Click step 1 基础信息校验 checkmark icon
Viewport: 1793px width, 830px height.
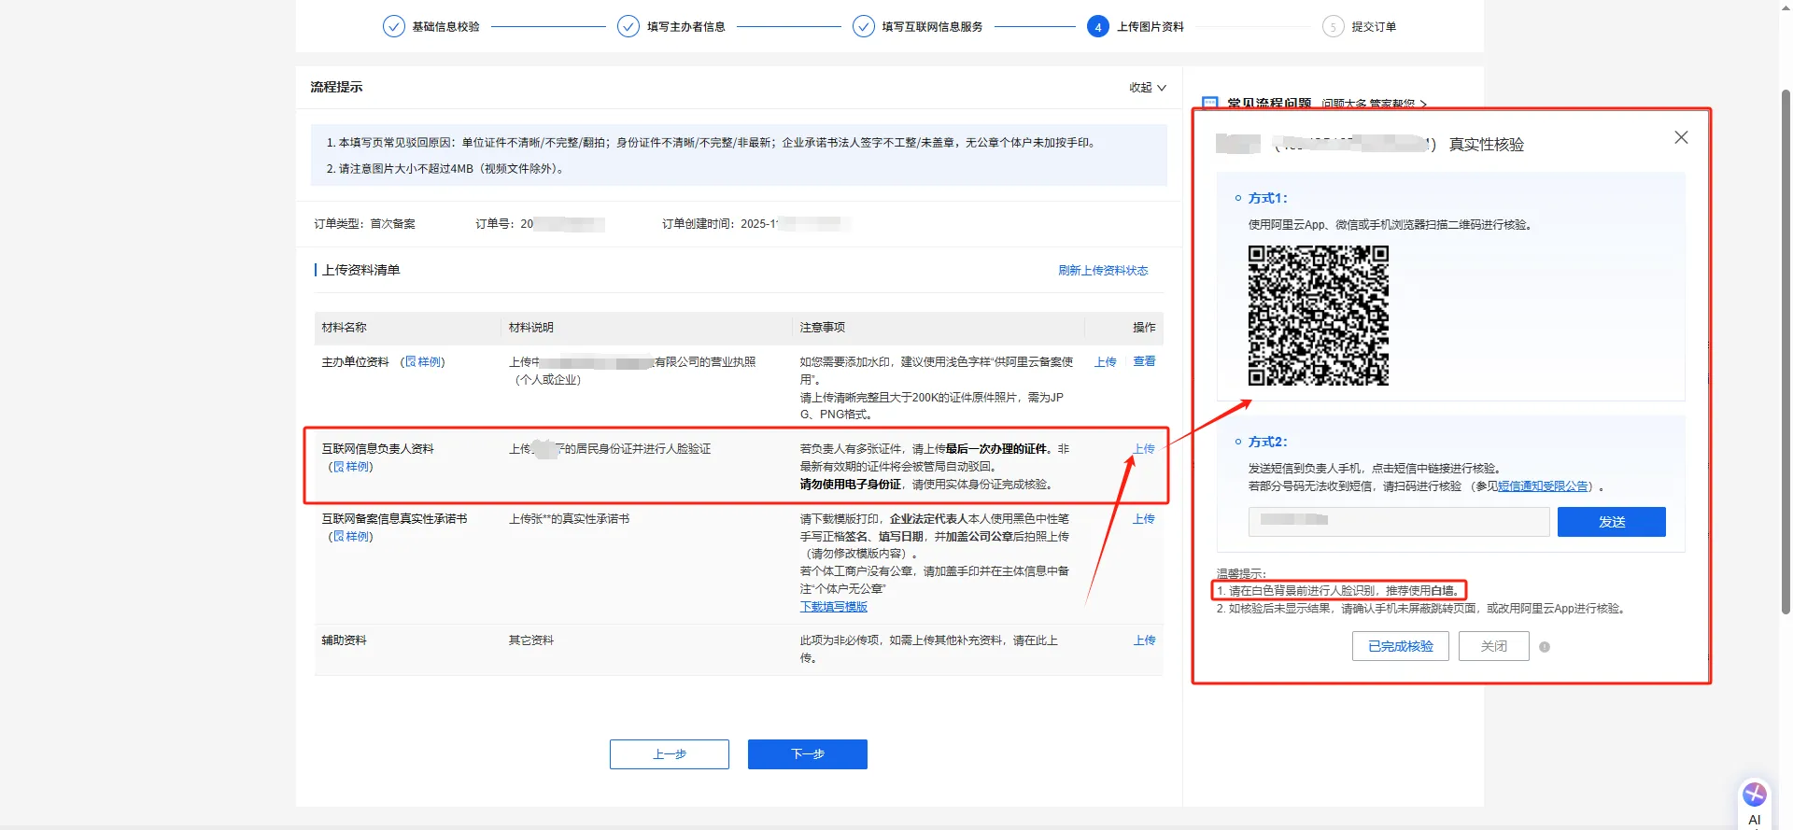[x=393, y=26]
